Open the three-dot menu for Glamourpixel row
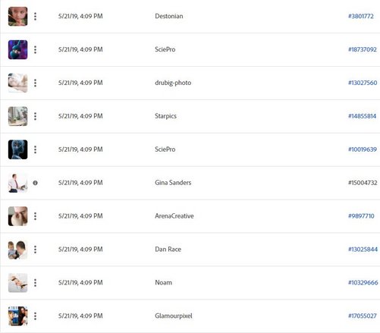The image size is (380, 333). pyautogui.click(x=35, y=316)
